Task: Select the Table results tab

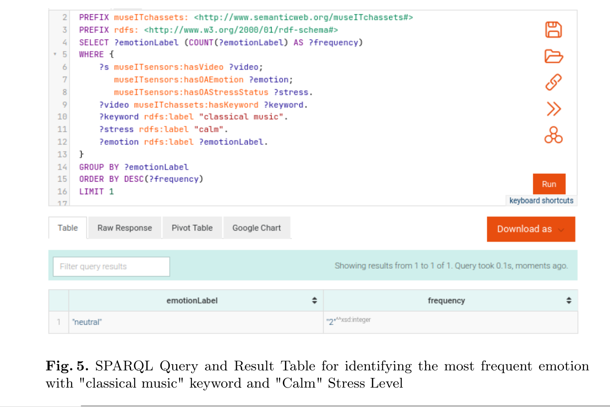Action: [68, 228]
